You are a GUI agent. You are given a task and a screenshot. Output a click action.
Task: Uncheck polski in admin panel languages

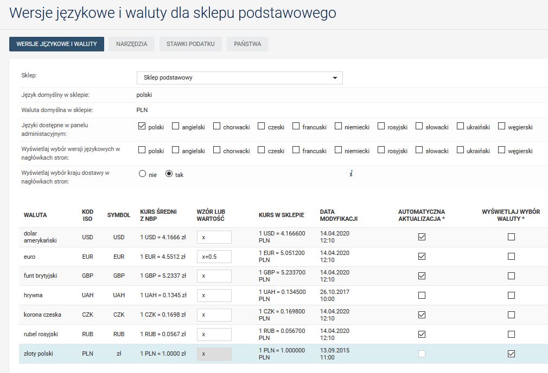(142, 127)
